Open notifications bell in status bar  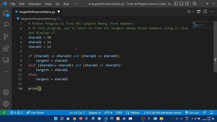click(x=212, y=113)
